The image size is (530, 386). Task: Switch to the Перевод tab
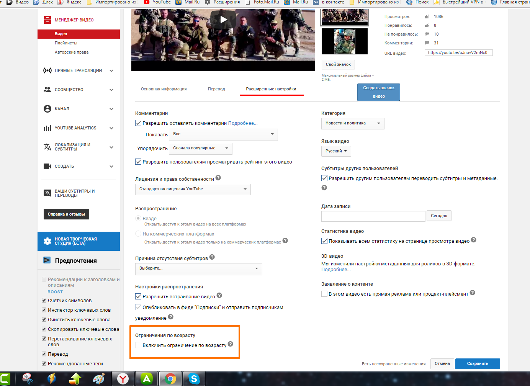pos(216,89)
